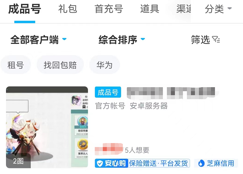Viewport: 243px width, 174px height.
Task: Click the 官方帐号 安卓服务器 description text
Action: click(x=132, y=106)
